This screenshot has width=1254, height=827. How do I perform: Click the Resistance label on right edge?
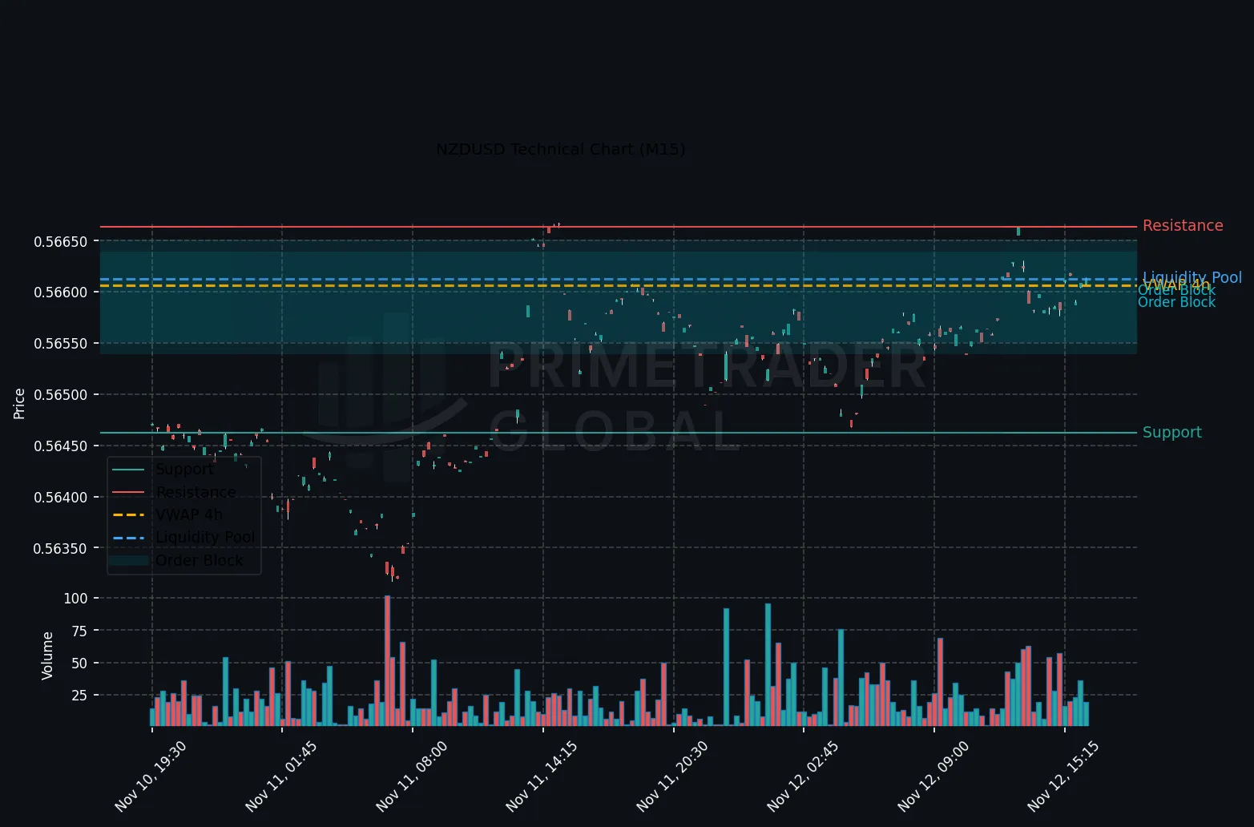tap(1183, 226)
